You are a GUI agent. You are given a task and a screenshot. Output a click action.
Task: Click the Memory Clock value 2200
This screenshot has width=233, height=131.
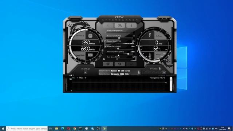(133, 52)
